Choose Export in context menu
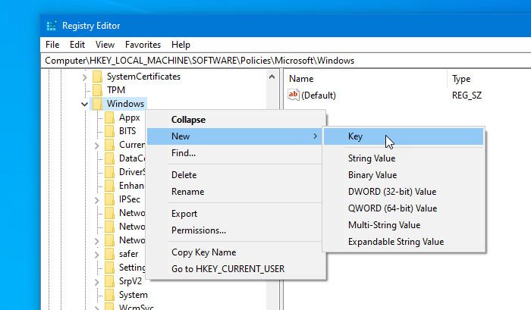531x310 pixels. pos(234,214)
